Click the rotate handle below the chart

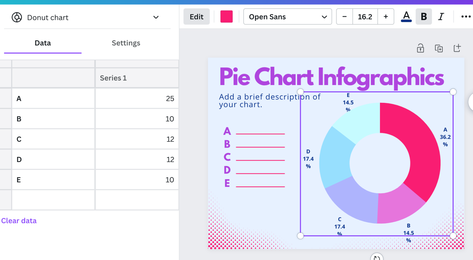click(x=376, y=257)
